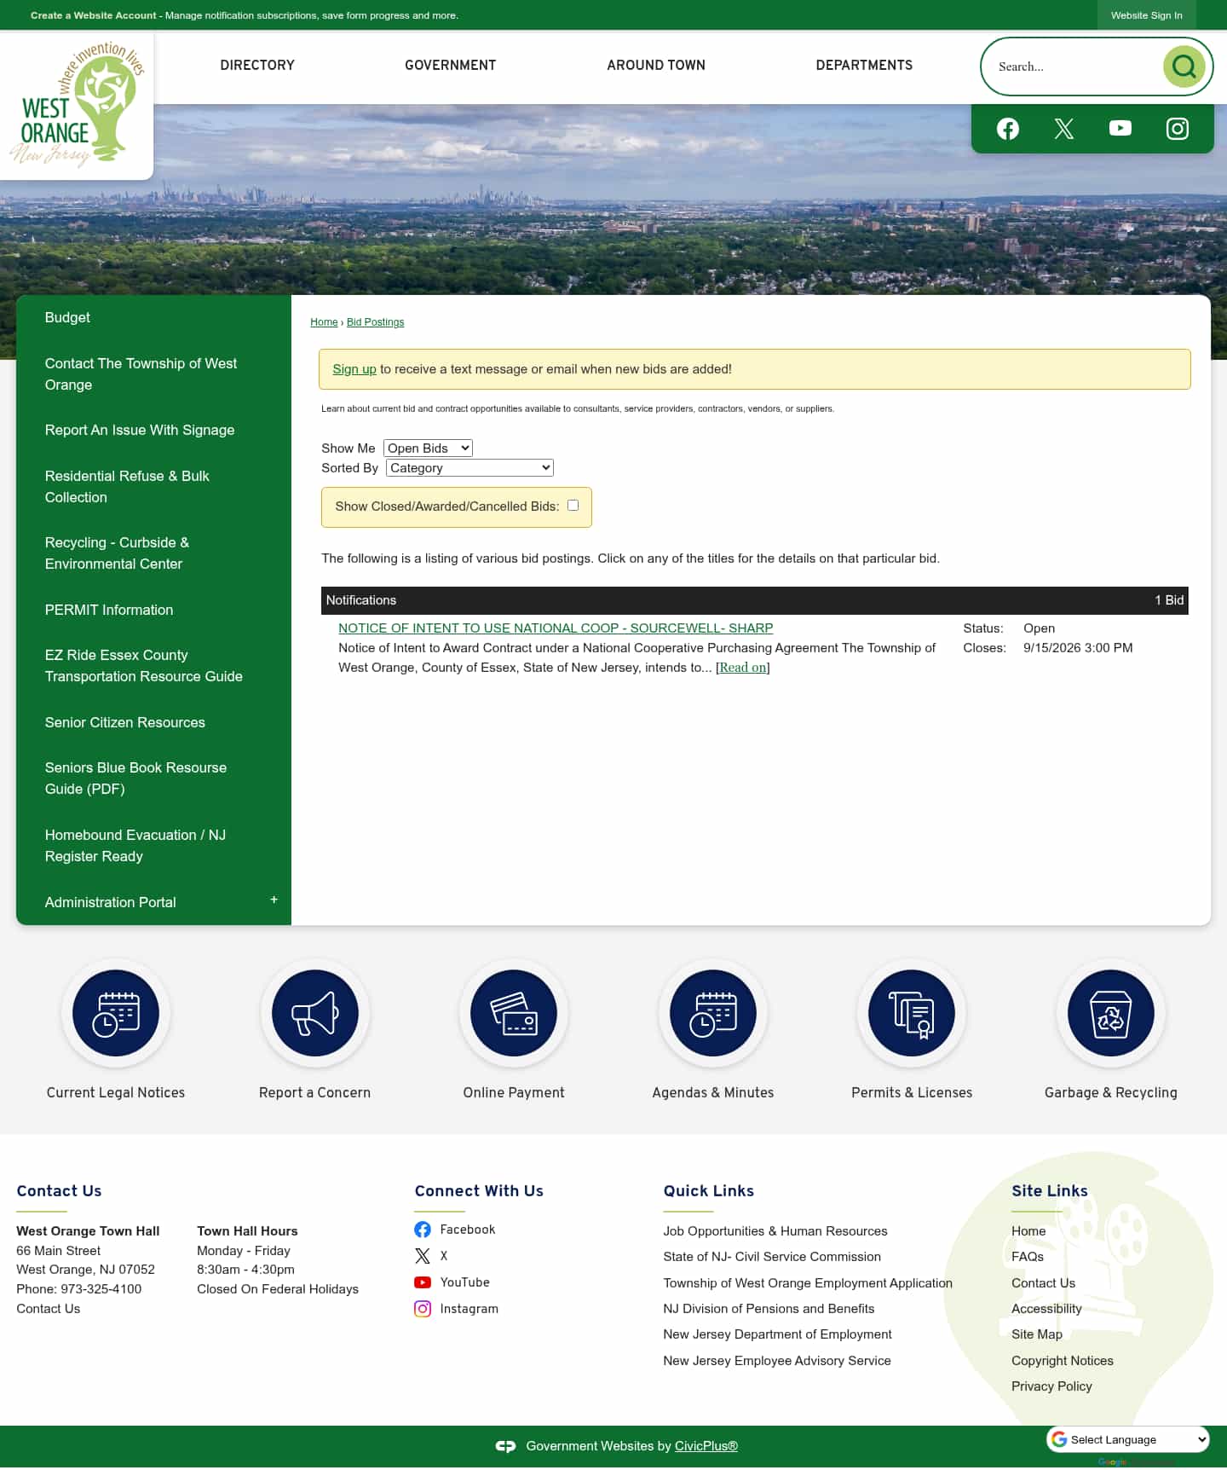Click the green search magnifier button
The height and width of the screenshot is (1470, 1227).
click(1184, 67)
